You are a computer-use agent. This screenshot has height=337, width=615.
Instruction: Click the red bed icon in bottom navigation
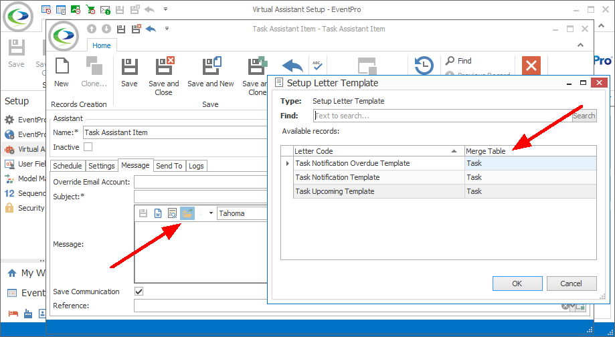(x=13, y=314)
